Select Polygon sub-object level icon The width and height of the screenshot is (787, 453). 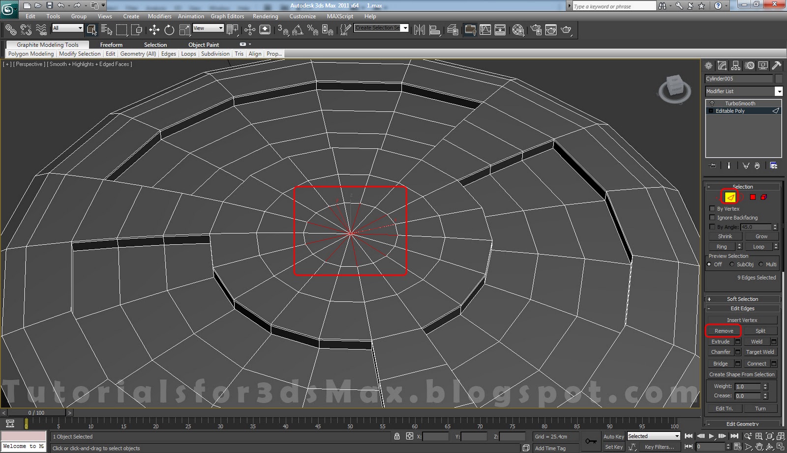click(753, 197)
